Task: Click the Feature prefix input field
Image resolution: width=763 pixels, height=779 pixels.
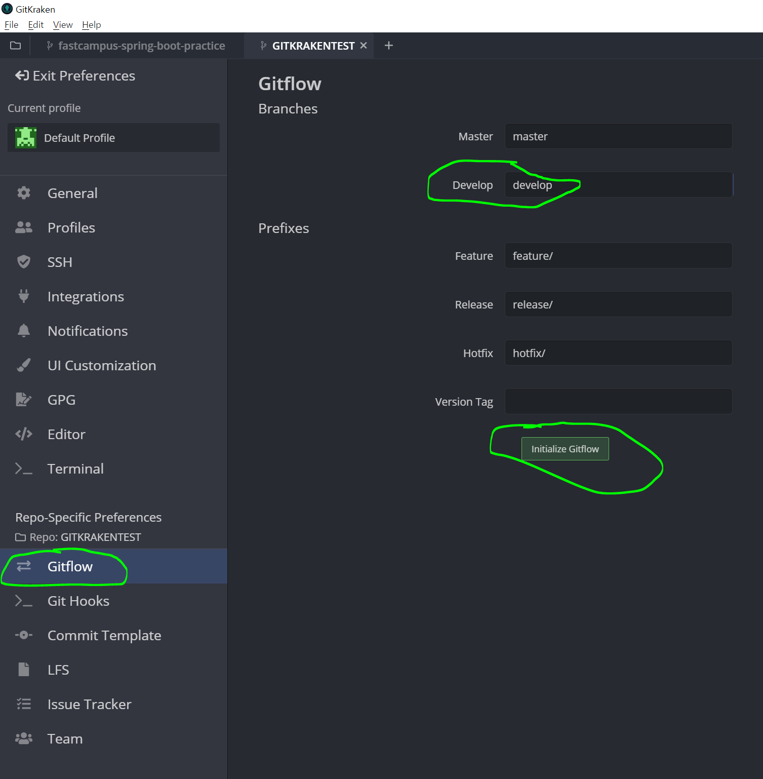Action: pos(618,256)
